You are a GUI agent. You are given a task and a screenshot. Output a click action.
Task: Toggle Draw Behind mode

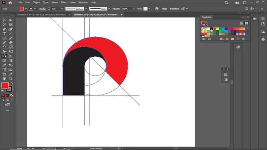(8, 100)
